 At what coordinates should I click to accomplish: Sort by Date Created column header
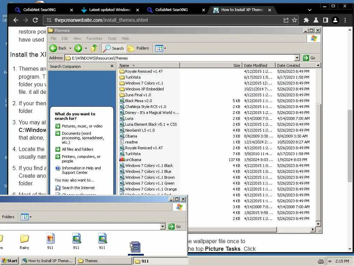tap(296, 65)
